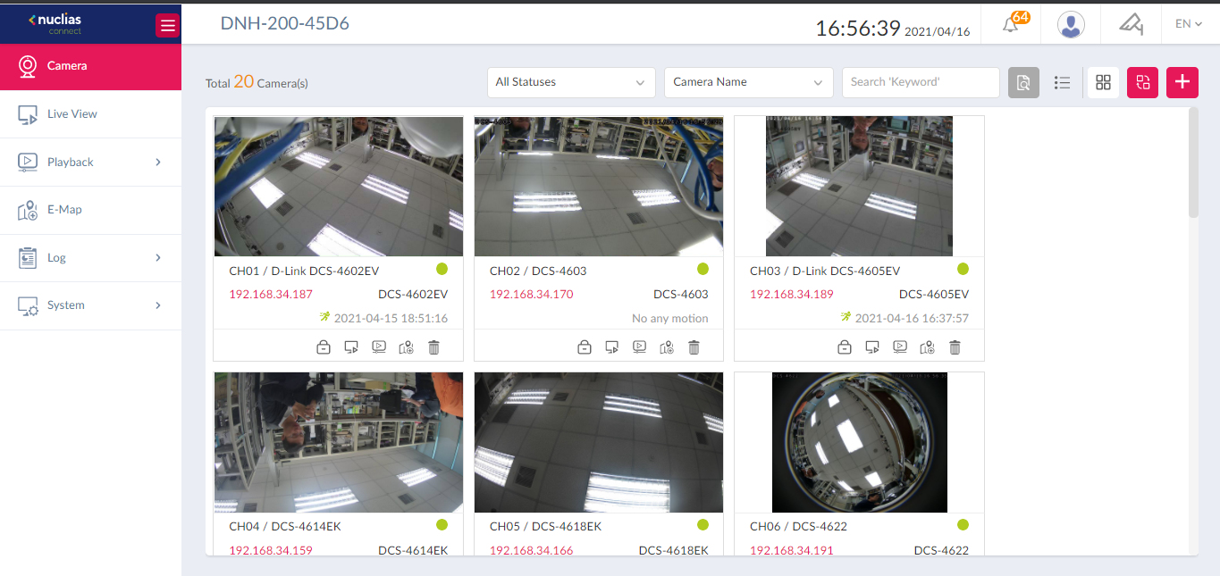The width and height of the screenshot is (1220, 576).
Task: Open Playback in the sidebar
Action: click(x=90, y=162)
